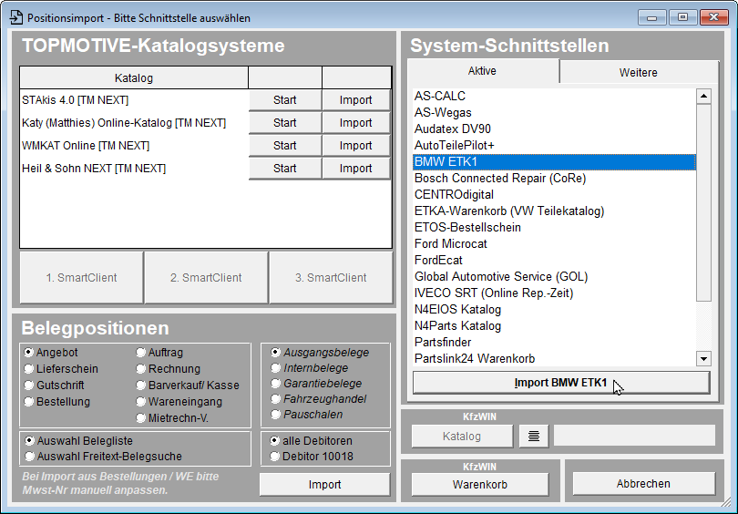Select IVECO SRT (Online Rep.-Zeit)
The image size is (738, 514).
[554, 293]
